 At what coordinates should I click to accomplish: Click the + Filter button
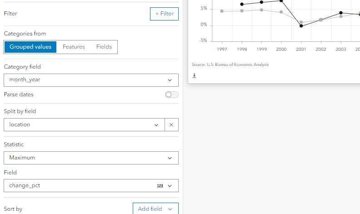click(164, 14)
